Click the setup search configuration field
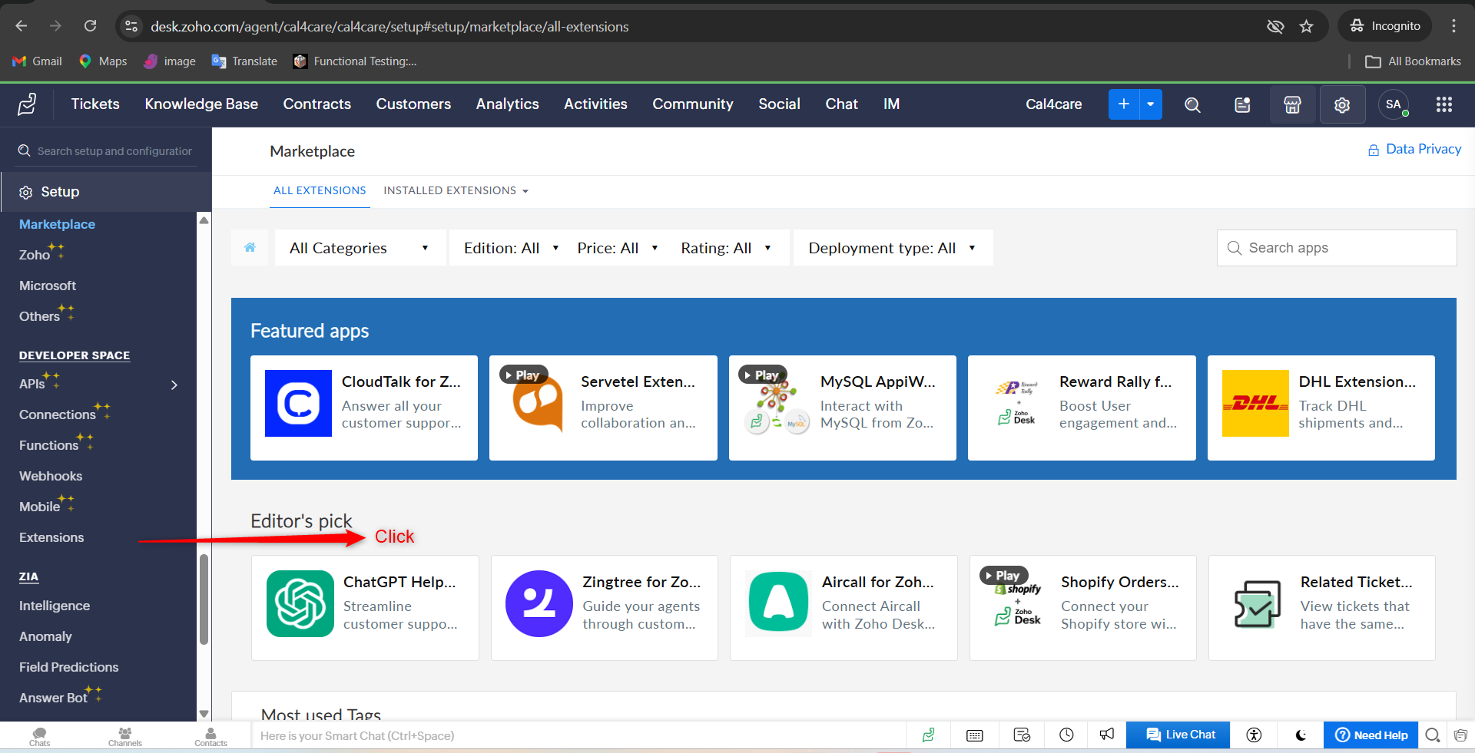This screenshot has width=1475, height=753. 106,151
